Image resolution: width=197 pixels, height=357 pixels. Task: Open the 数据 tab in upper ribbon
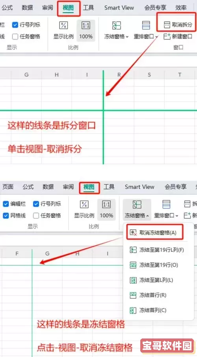(27, 8)
